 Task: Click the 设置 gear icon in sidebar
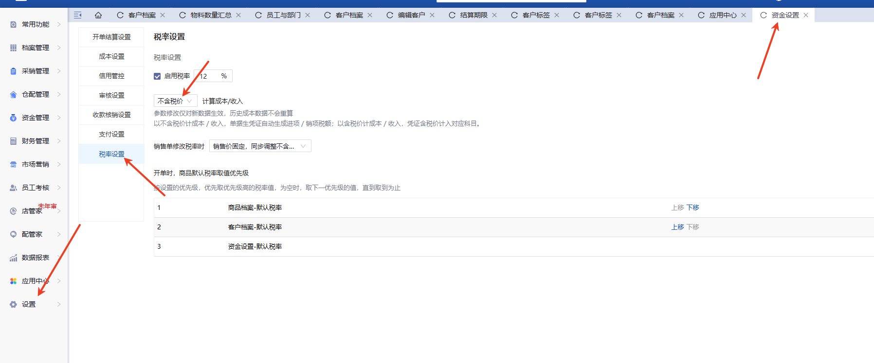[14, 305]
